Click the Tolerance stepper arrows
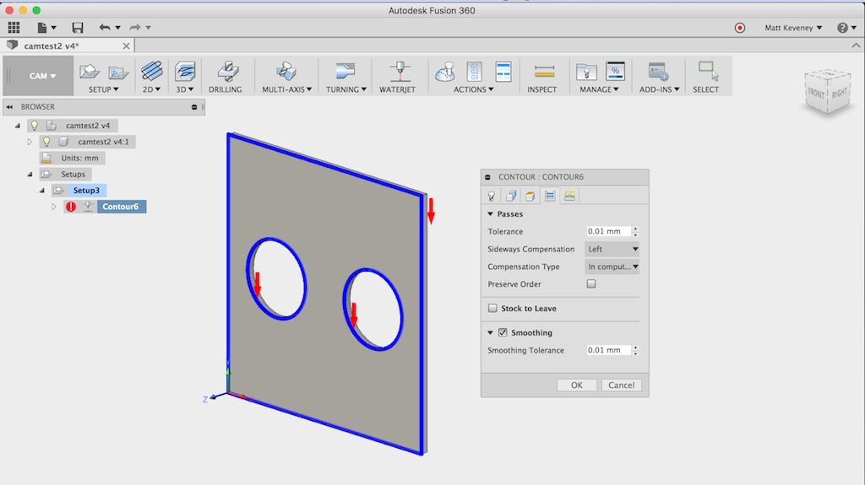865x485 pixels. point(635,231)
